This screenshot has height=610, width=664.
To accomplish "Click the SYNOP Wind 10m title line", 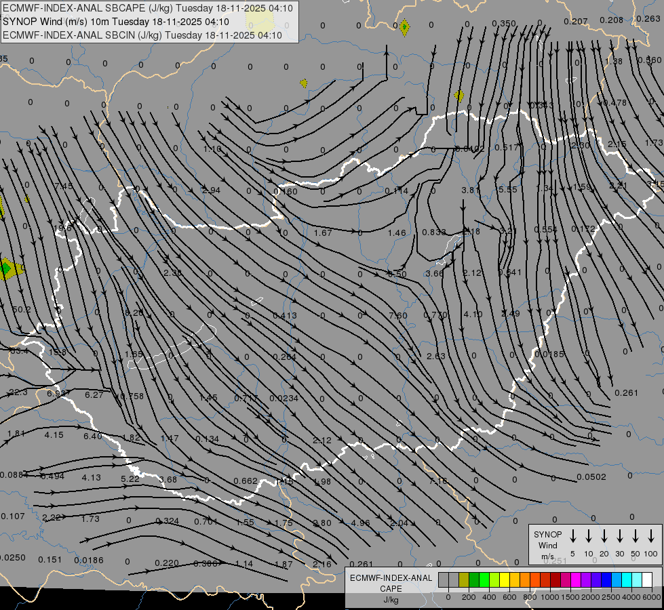I will pyautogui.click(x=116, y=22).
